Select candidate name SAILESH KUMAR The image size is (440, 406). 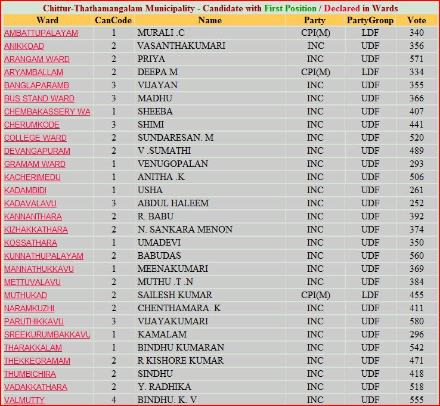coord(175,295)
